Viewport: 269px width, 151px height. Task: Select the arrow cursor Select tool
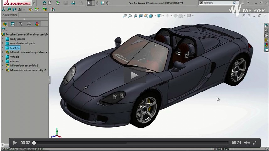(89, 3)
